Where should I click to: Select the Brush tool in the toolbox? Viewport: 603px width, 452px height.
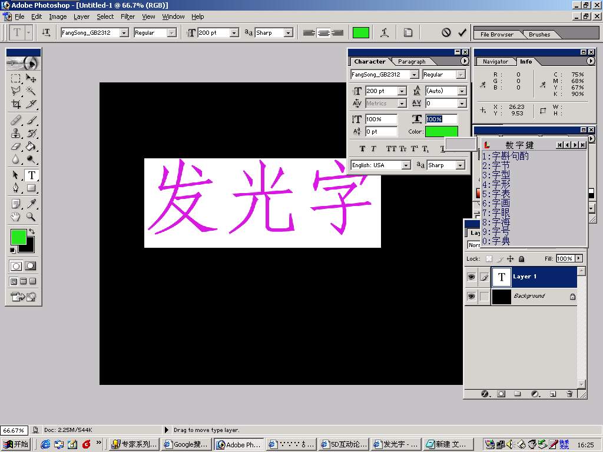point(31,121)
